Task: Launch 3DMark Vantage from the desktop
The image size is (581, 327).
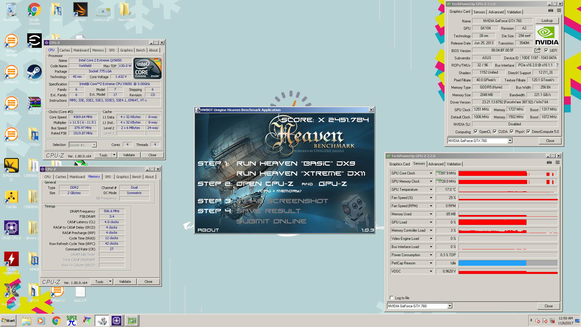Action: coord(11,45)
